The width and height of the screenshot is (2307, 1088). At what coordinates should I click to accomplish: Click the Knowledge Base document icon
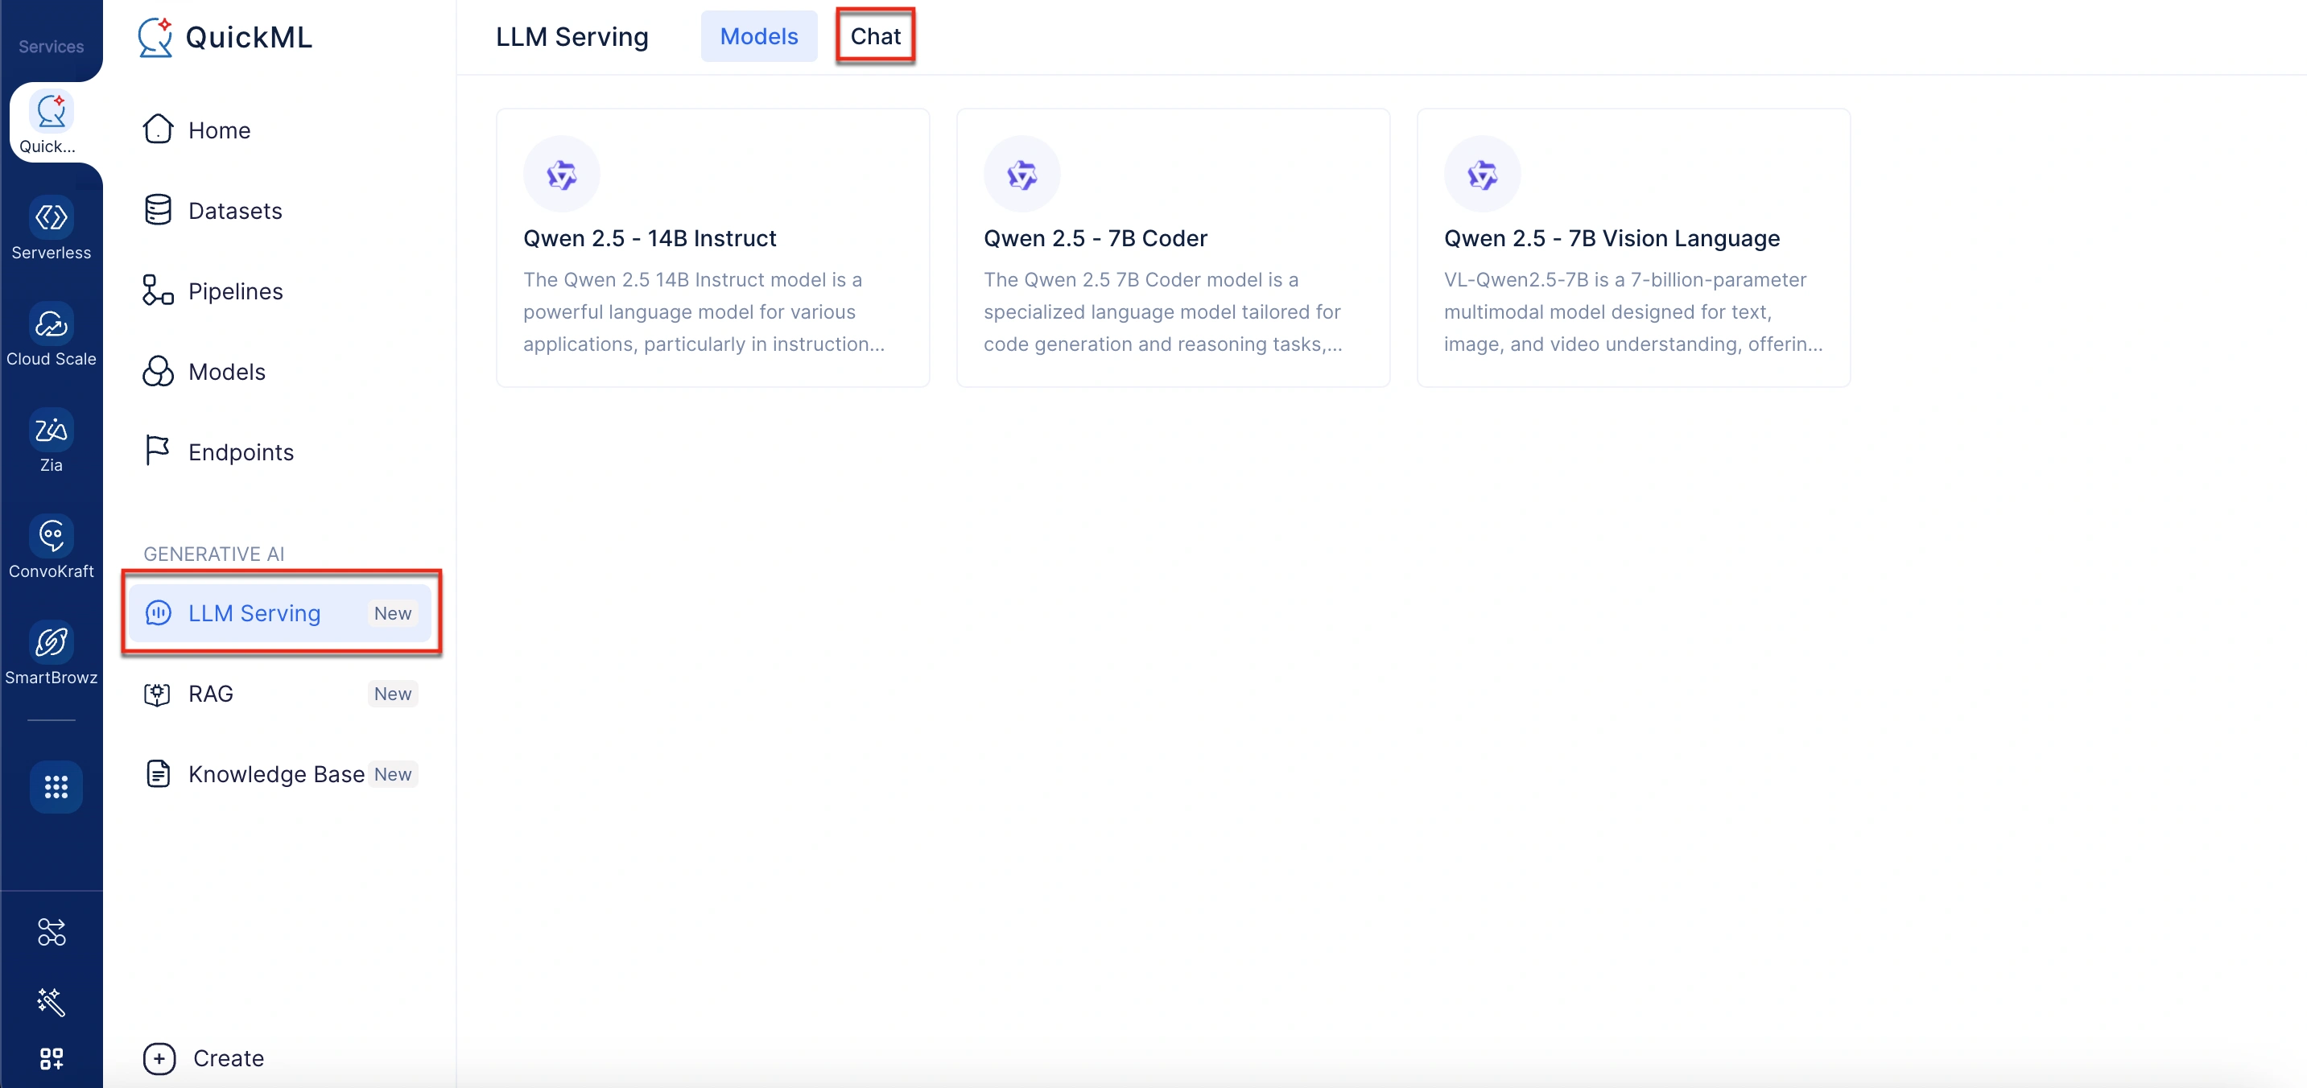point(158,773)
